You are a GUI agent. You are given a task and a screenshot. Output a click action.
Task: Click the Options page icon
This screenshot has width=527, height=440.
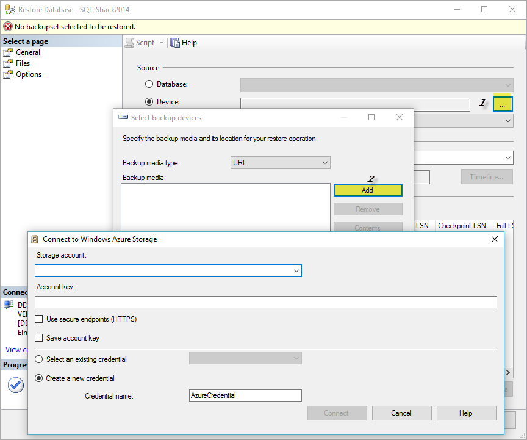pyautogui.click(x=8, y=74)
